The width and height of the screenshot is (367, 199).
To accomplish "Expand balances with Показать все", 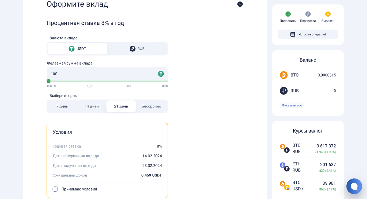I will coord(291,105).
